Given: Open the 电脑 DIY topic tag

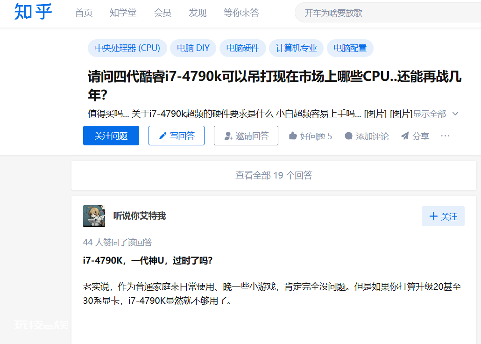Looking at the screenshot, I should (x=193, y=48).
